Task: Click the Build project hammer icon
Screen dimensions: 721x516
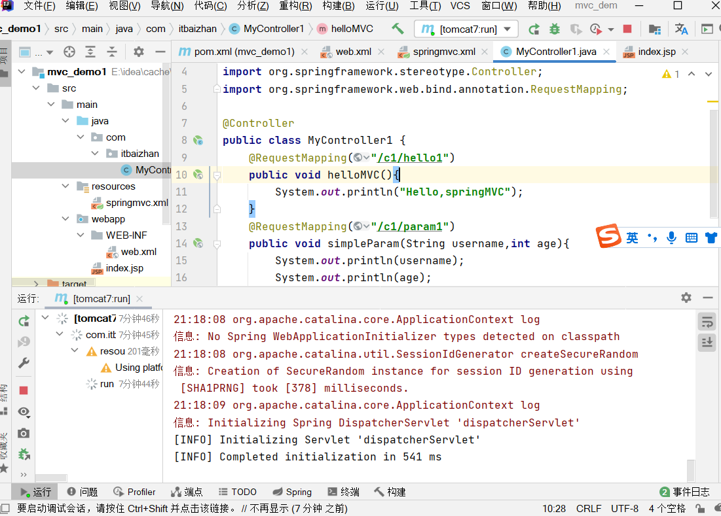Action: pos(397,29)
